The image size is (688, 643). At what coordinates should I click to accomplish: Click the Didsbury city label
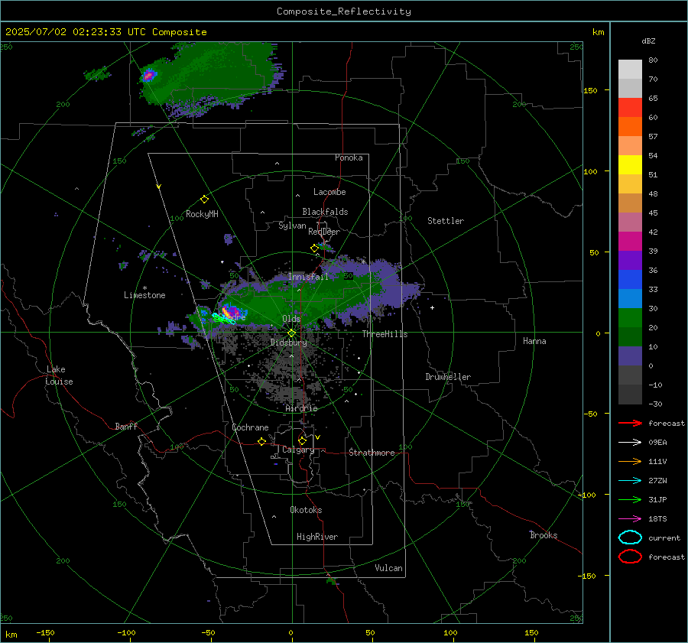(288, 343)
